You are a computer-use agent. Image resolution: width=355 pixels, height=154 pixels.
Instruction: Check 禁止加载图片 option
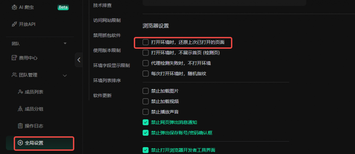145,91
